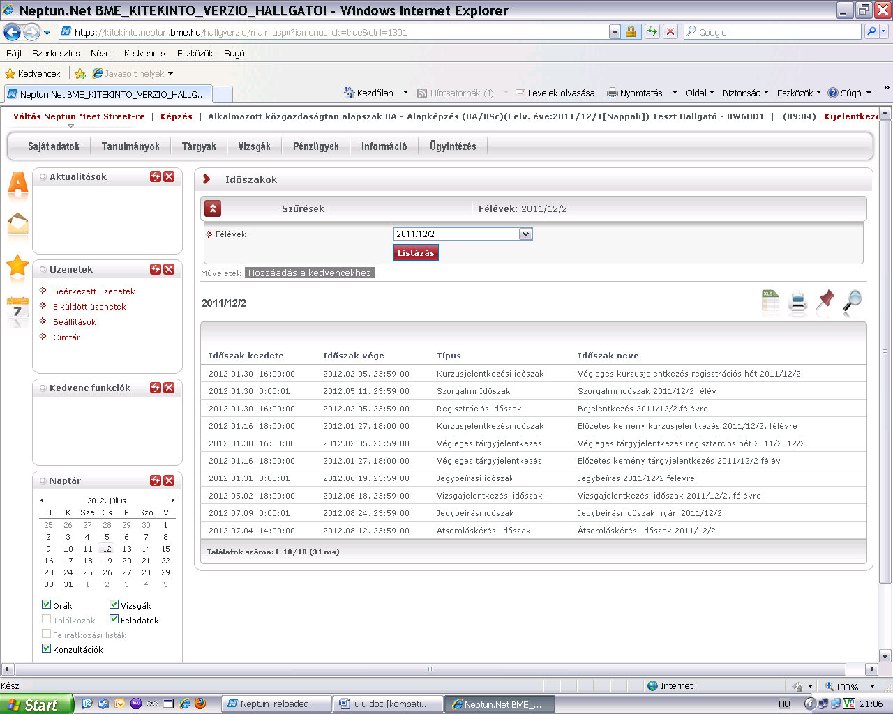The image size is (893, 714).
Task: Close the Aktualitások panel
Action: click(169, 177)
